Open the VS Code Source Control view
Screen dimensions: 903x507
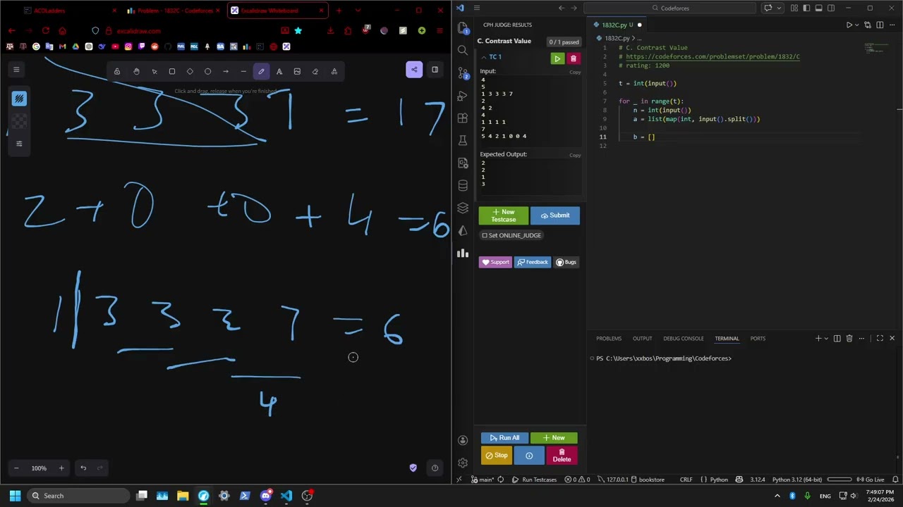(463, 73)
